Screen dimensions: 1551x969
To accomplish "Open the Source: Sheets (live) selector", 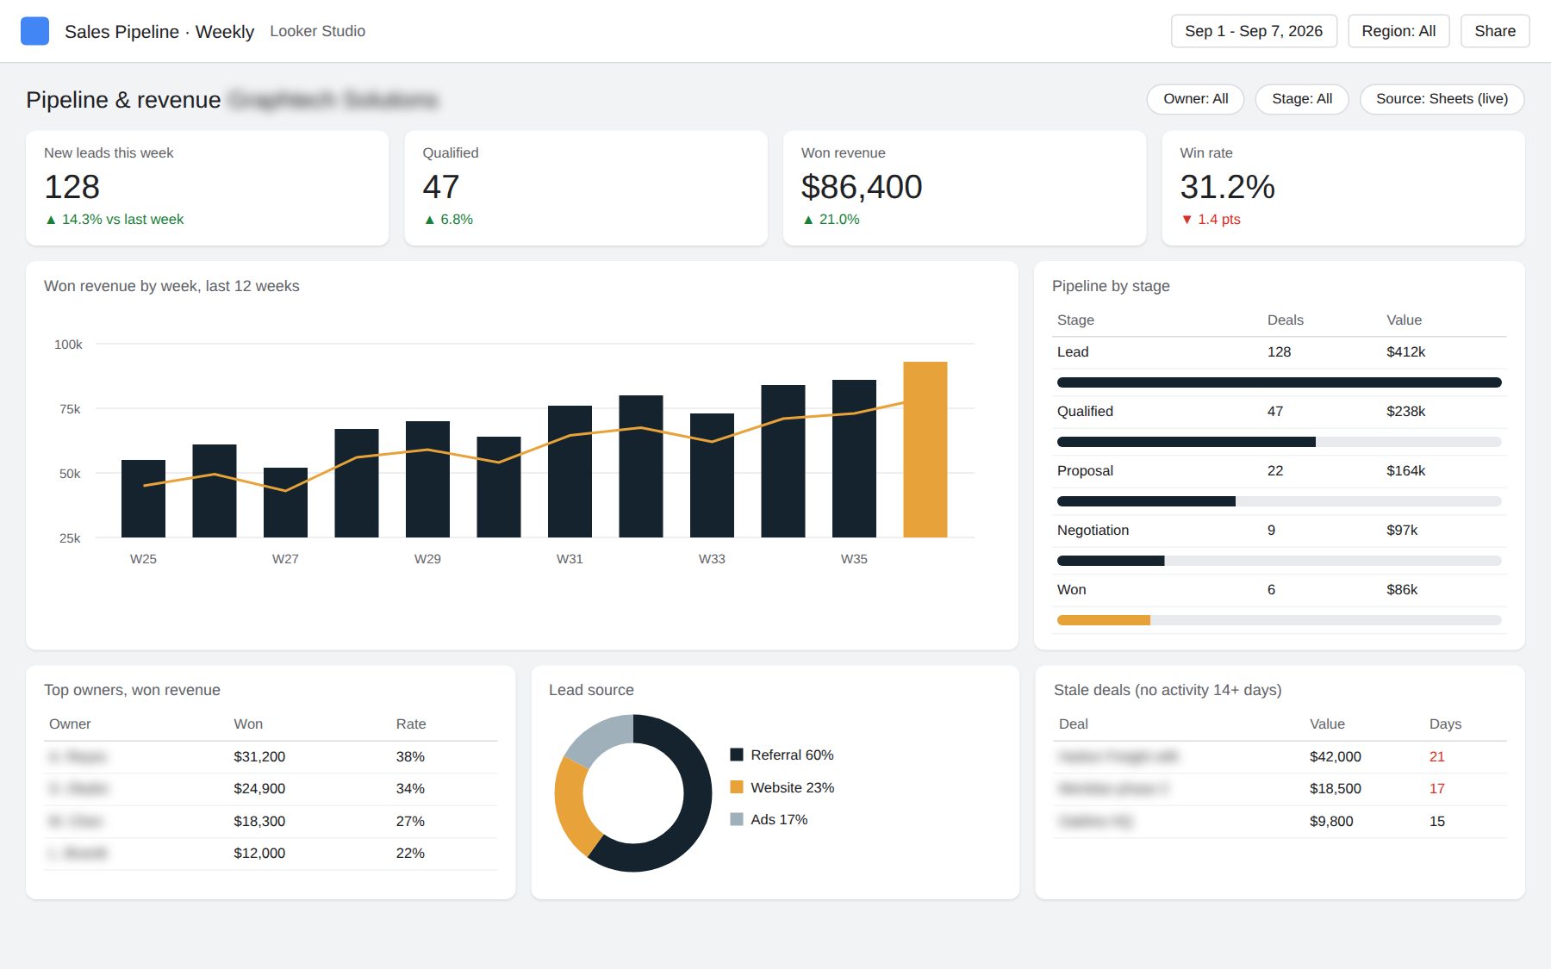I will (1442, 99).
